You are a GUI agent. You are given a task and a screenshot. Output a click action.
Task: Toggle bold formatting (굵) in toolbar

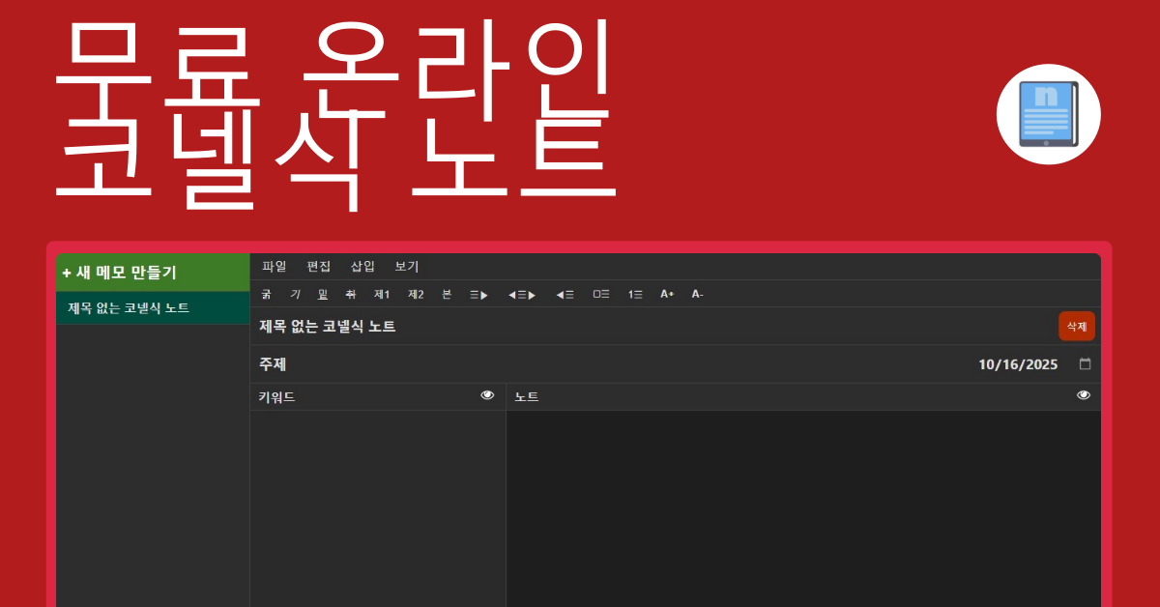coord(266,294)
